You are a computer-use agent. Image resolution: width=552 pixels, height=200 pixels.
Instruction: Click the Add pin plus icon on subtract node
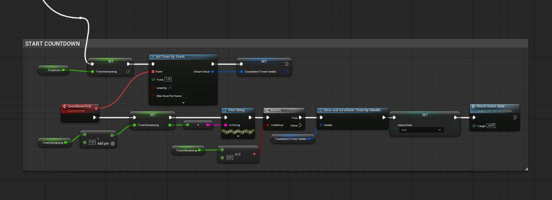click(112, 144)
